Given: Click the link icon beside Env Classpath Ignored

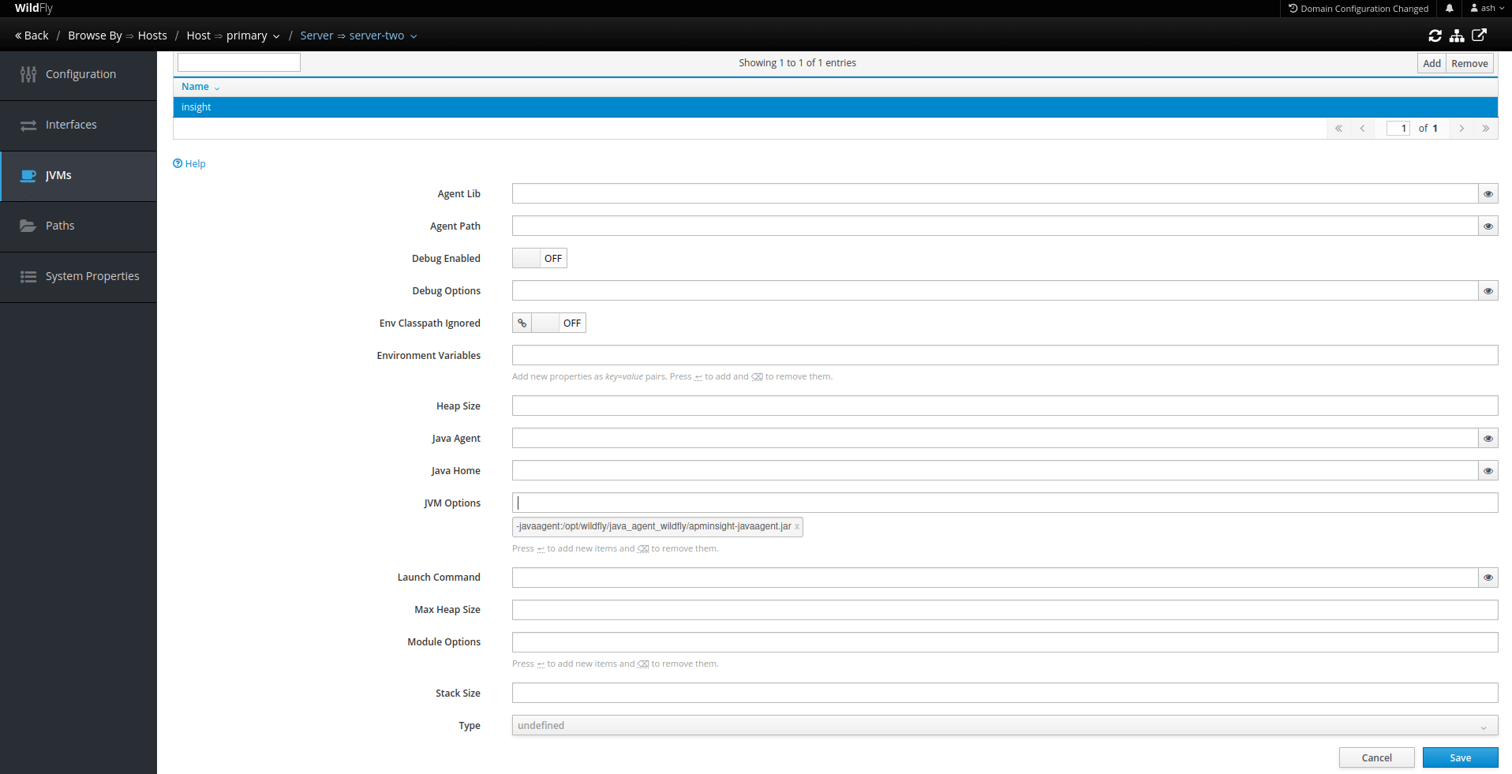Looking at the screenshot, I should [x=522, y=323].
